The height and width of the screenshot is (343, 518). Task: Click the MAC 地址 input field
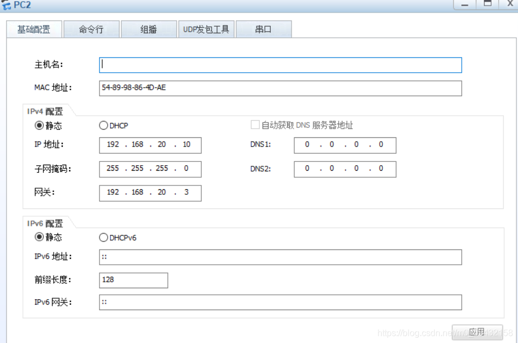281,88
